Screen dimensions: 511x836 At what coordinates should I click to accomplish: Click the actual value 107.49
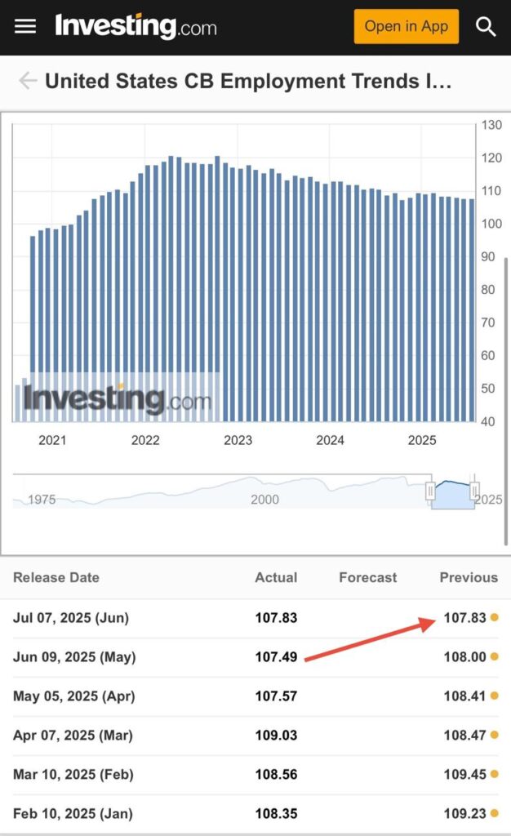(276, 657)
